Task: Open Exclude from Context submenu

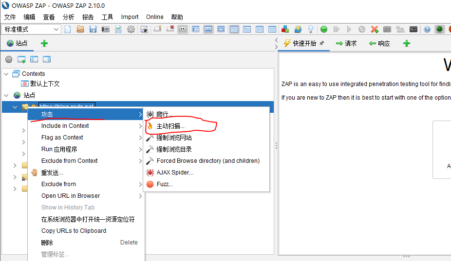Action: 86,161
